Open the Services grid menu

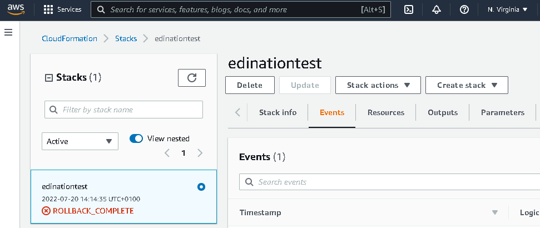point(48,9)
